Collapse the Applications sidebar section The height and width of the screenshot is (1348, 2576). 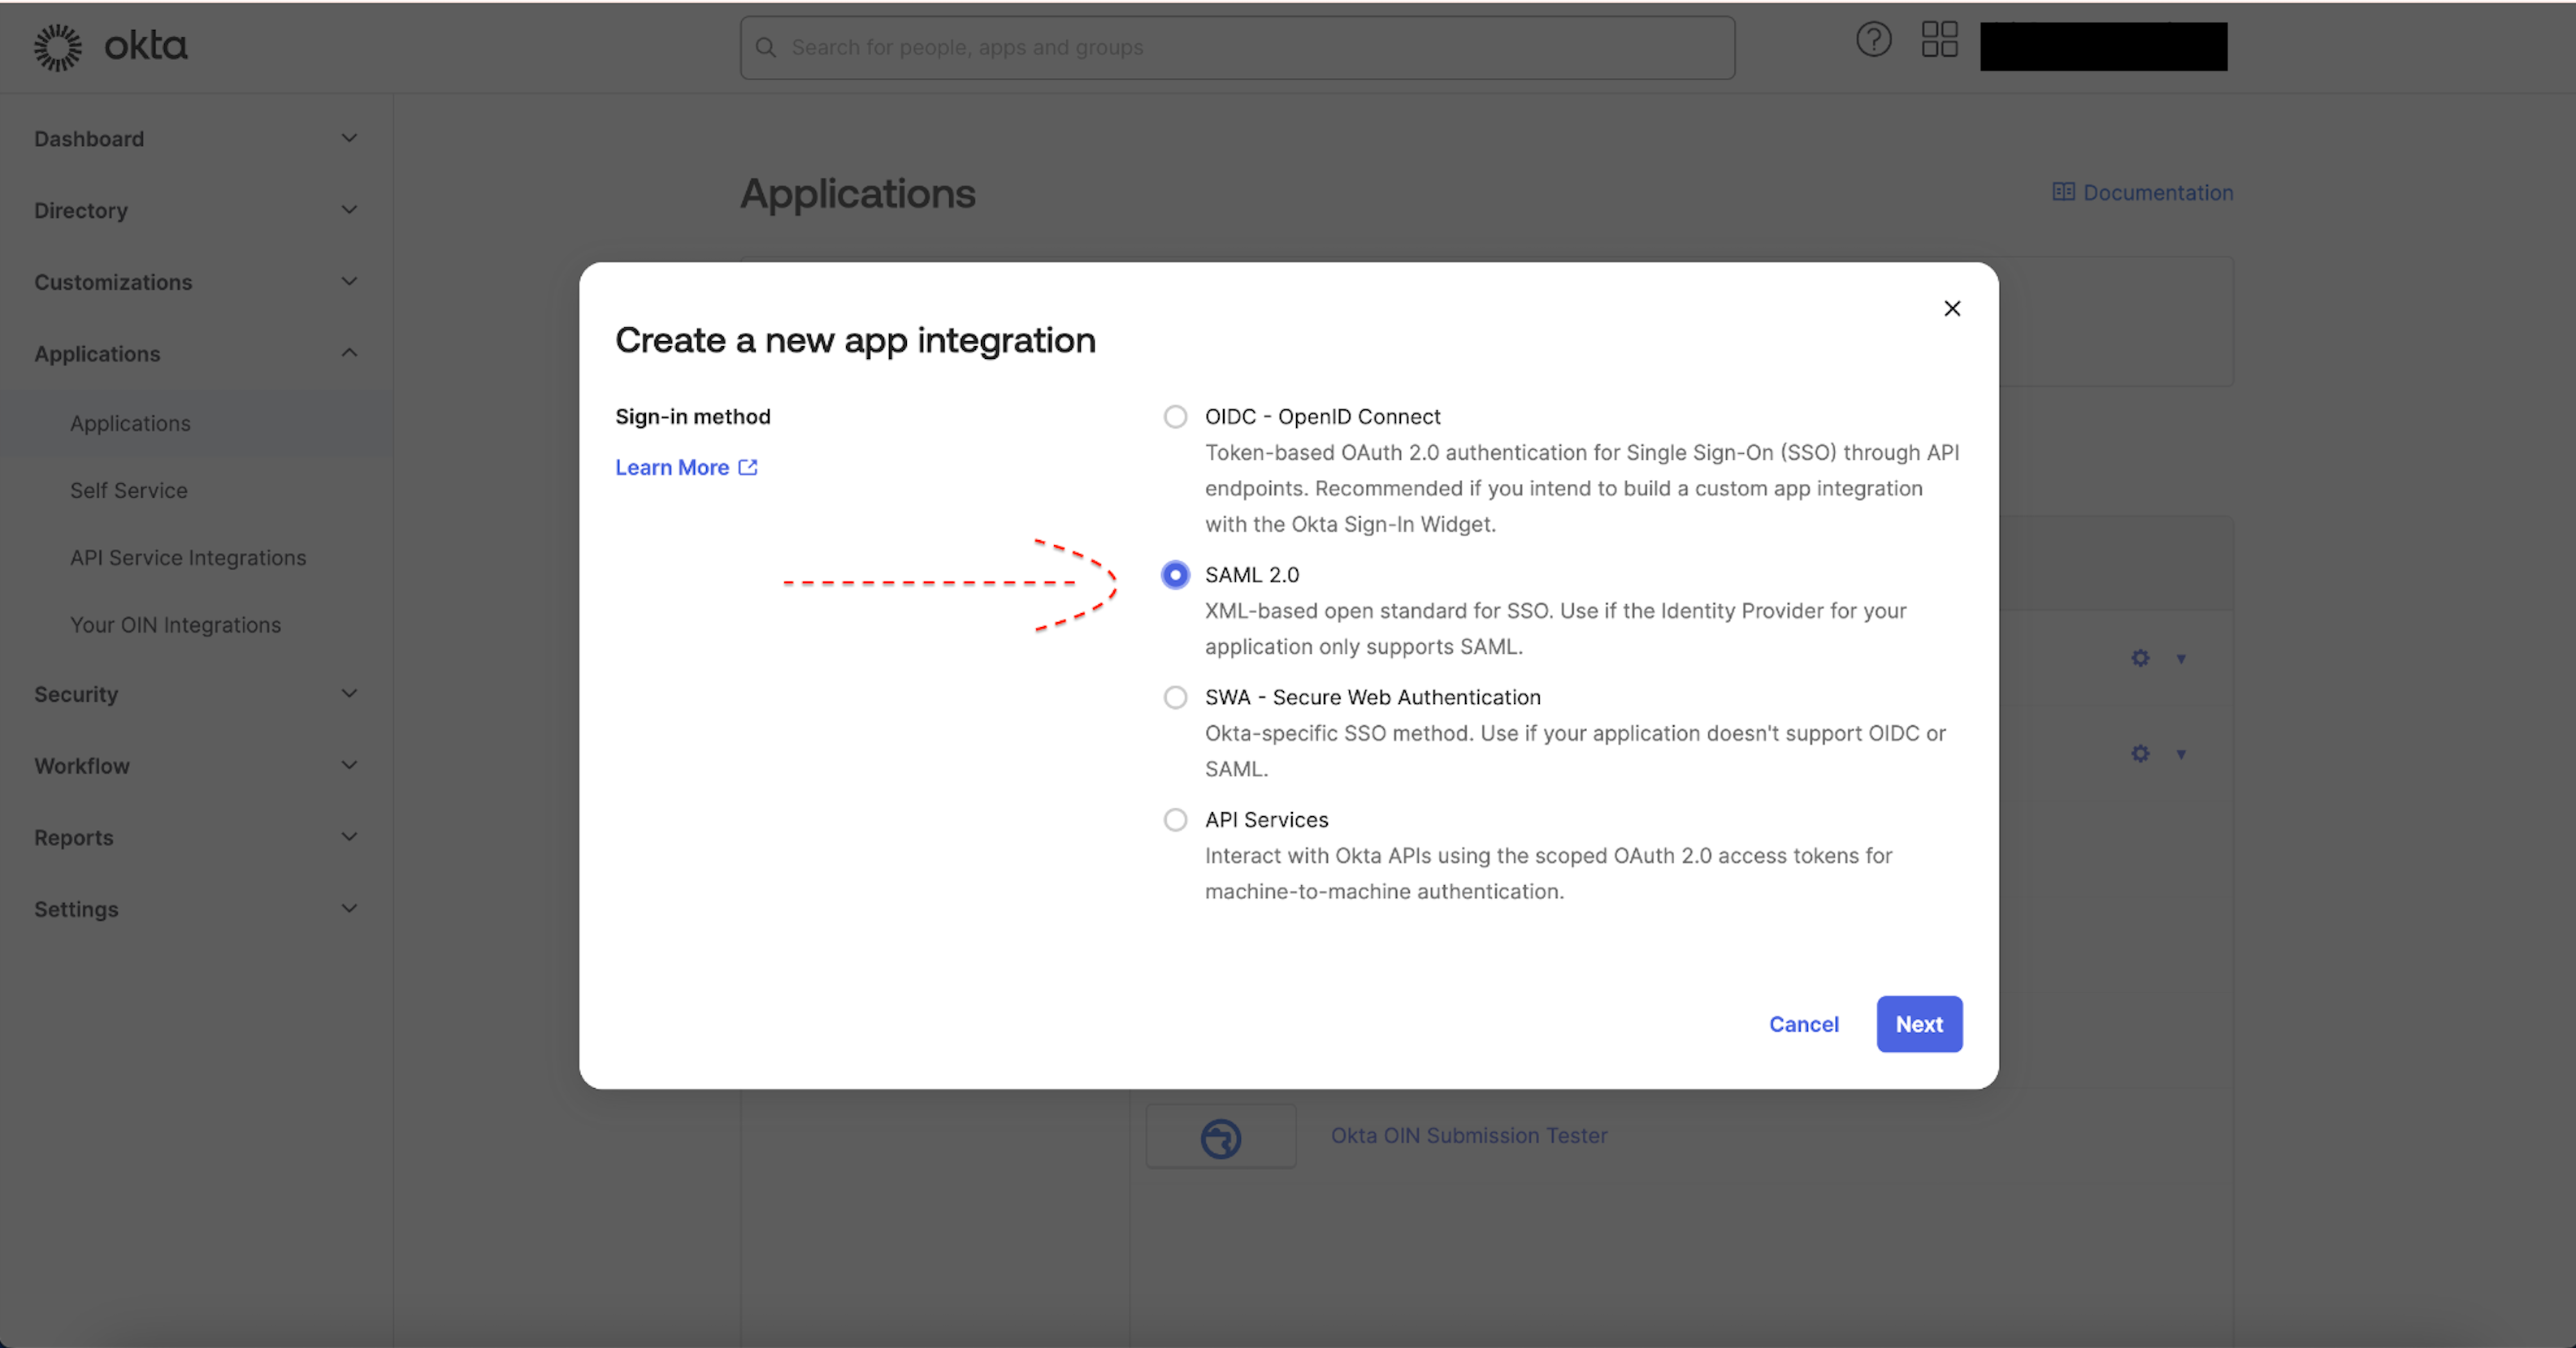click(x=196, y=354)
